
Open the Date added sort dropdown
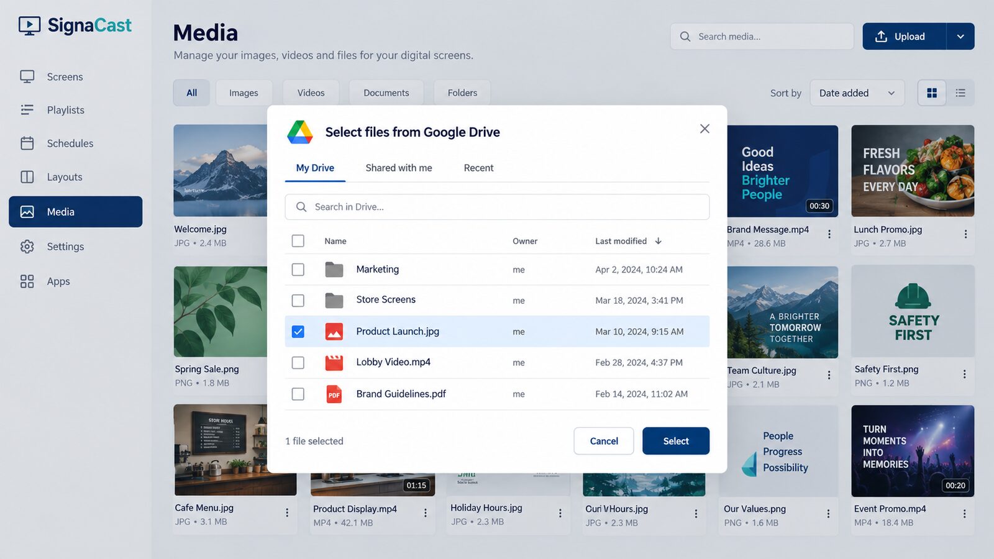[x=857, y=93]
